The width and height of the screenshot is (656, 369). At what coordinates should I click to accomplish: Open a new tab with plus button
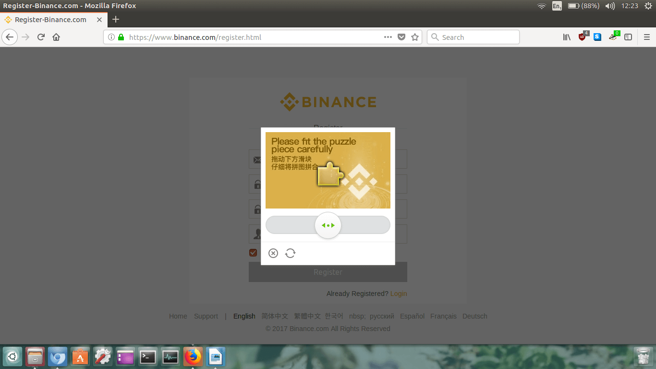(115, 20)
